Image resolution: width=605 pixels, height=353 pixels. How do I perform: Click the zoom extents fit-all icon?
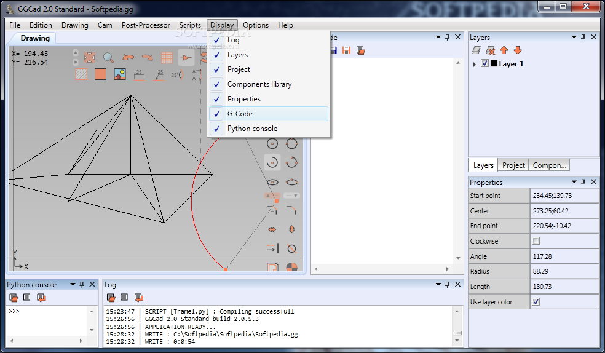tap(90, 58)
